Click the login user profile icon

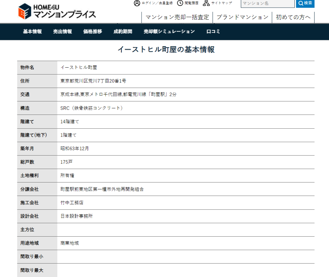pyautogui.click(x=137, y=3)
